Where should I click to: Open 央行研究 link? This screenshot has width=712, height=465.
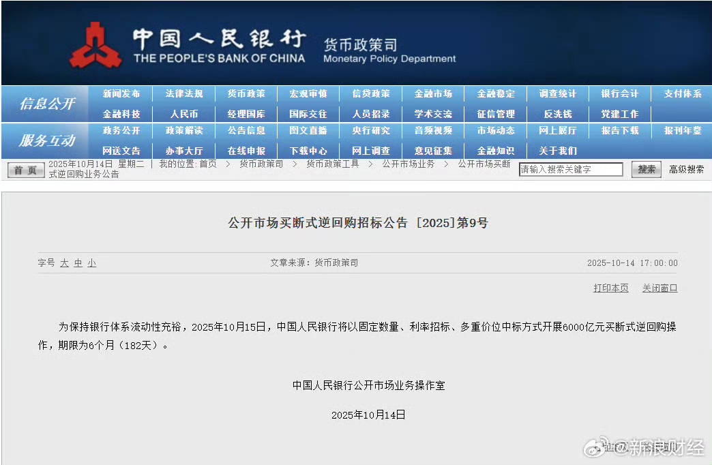pyautogui.click(x=371, y=130)
